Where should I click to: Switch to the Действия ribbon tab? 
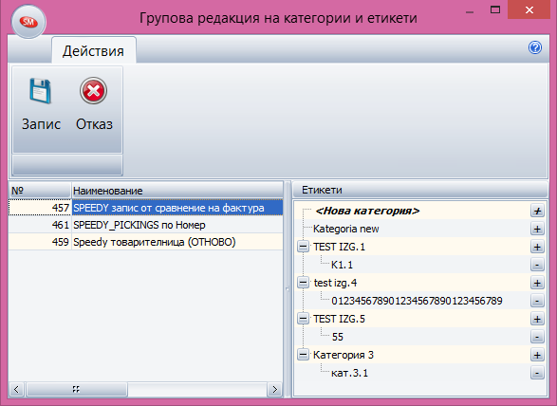pyautogui.click(x=93, y=51)
